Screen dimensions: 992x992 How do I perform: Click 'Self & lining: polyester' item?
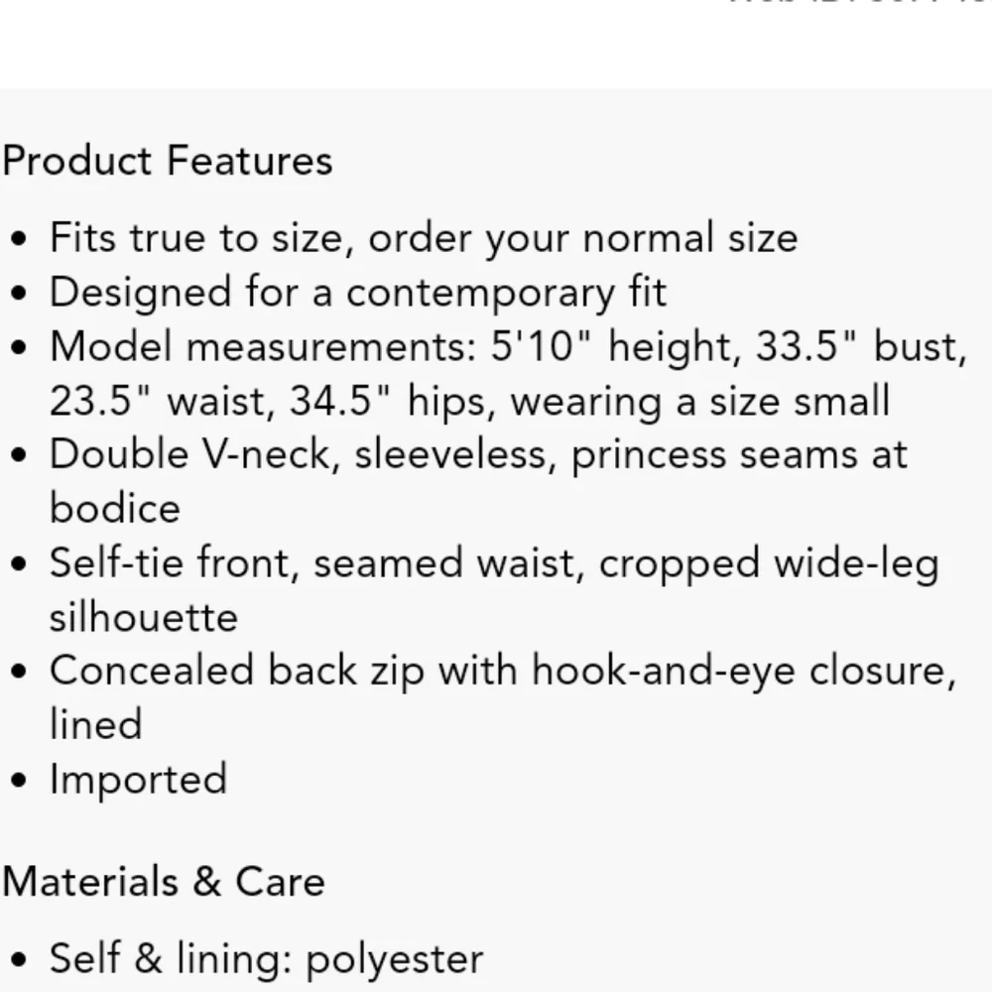point(266,958)
